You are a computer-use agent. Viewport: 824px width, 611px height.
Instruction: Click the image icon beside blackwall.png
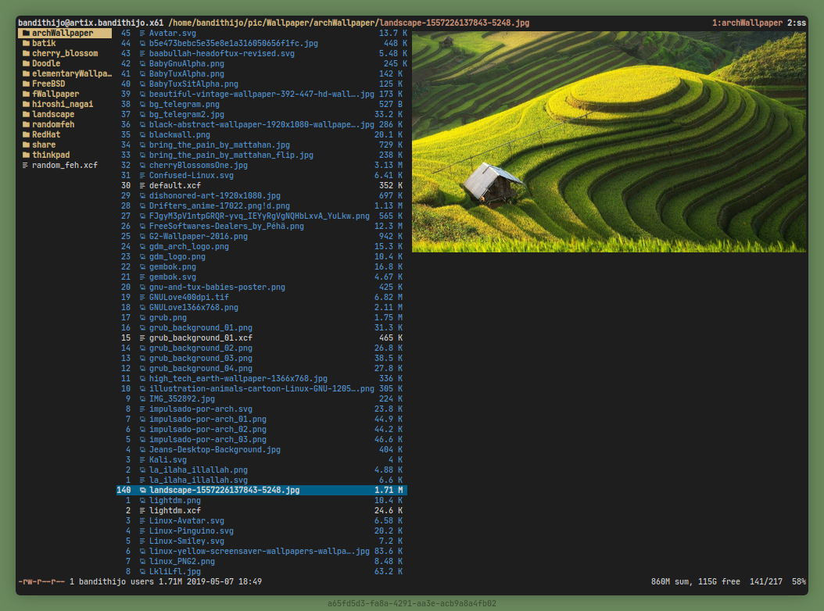tap(142, 135)
